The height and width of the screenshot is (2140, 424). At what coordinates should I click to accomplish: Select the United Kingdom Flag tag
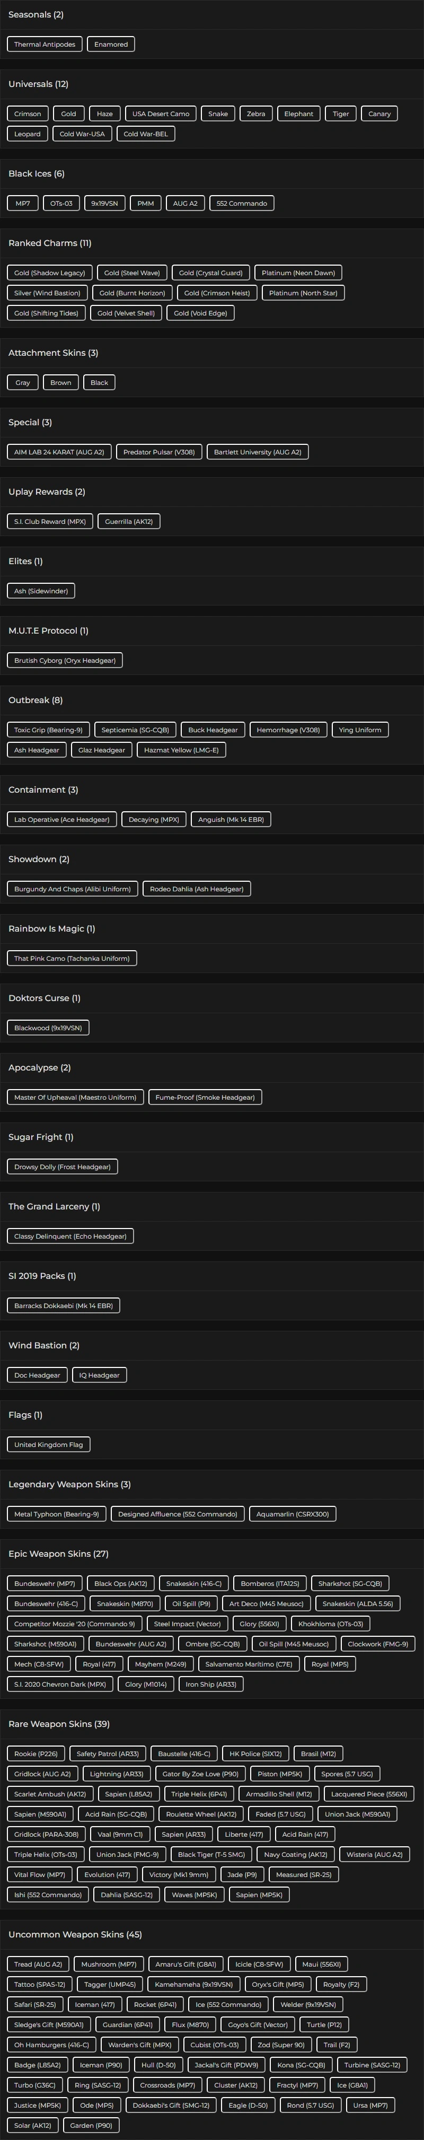click(48, 1445)
